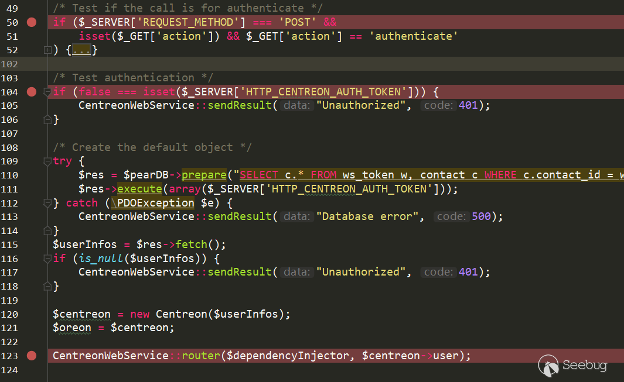Click the $userInfos variable on line 115
Screen dimensions: 624x382
tap(85, 245)
